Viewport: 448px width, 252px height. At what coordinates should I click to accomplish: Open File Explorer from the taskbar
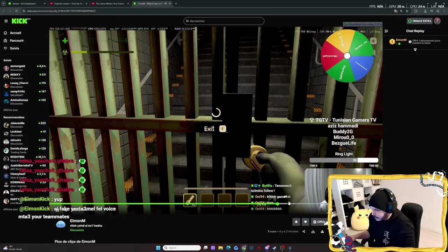(x=220, y=248)
